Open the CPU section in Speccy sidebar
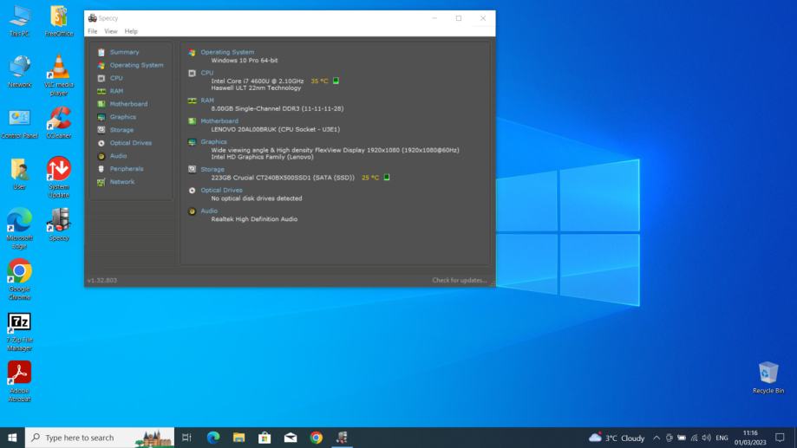Viewport: 797px width, 448px height. 115,78
